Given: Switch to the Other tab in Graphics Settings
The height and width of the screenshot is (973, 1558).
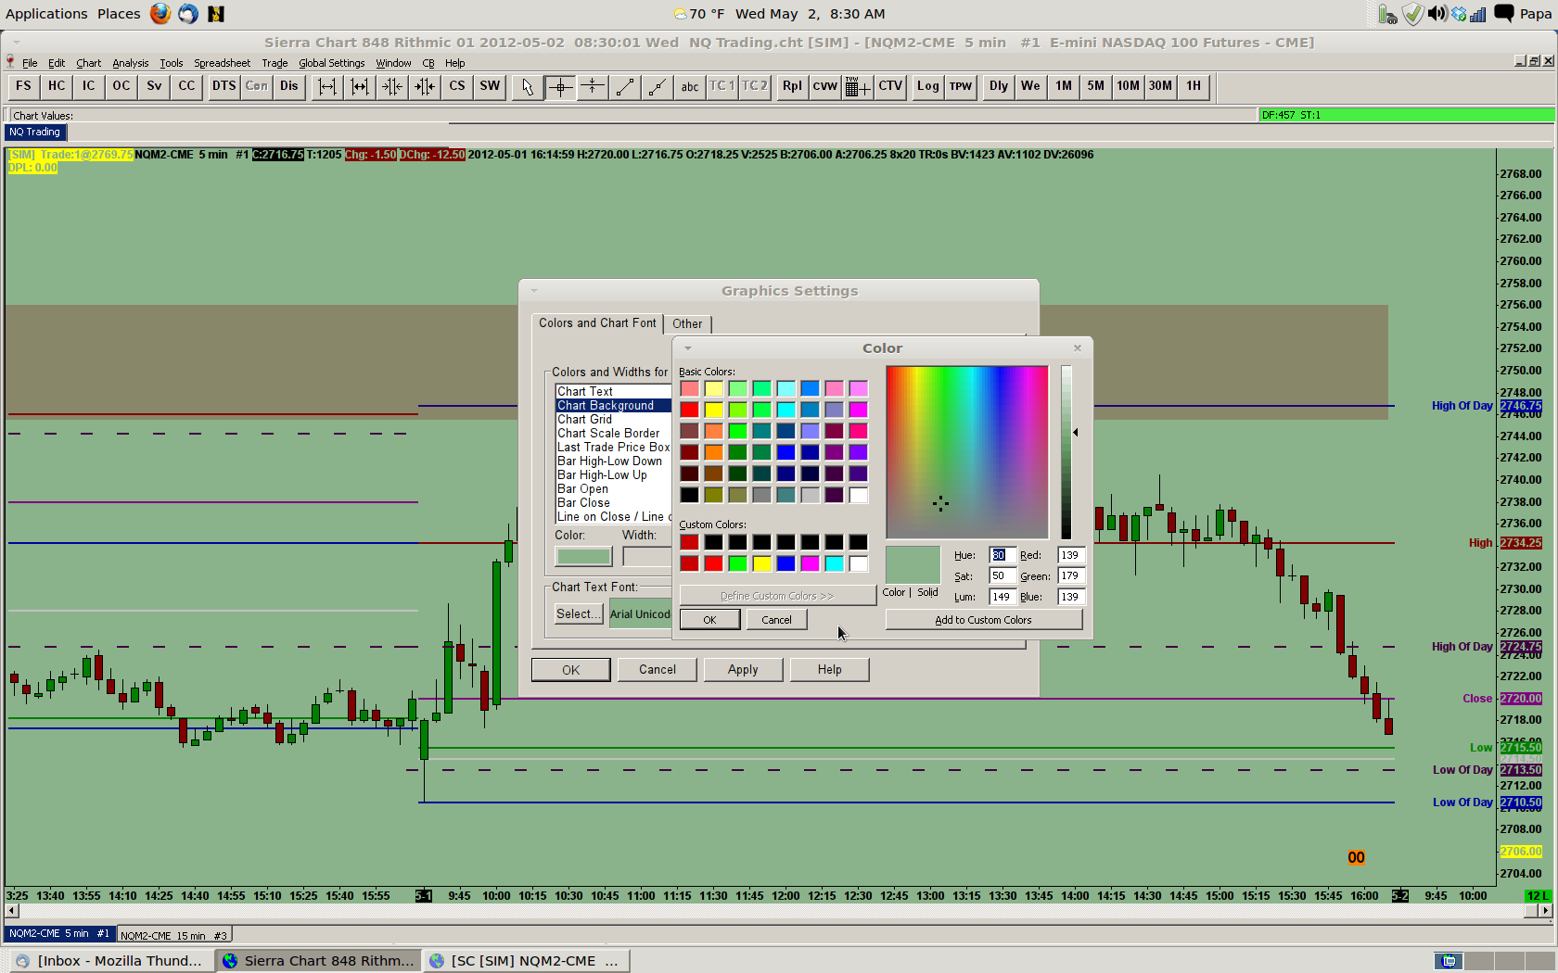Looking at the screenshot, I should point(687,323).
